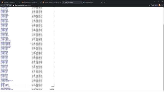Image resolution: width=164 pixels, height=92 pixels.
Task: Open the yafray.0.0.7/ directory
Action: 5,86
